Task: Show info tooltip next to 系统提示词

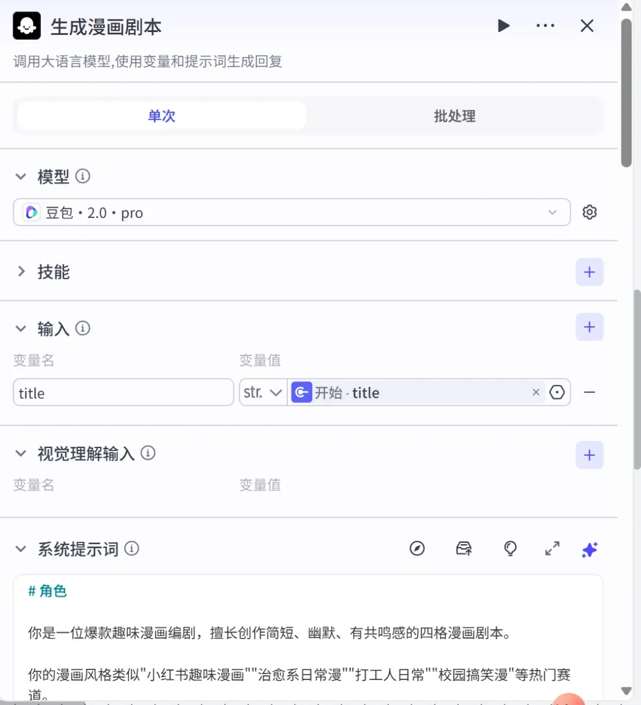Action: pyautogui.click(x=132, y=548)
